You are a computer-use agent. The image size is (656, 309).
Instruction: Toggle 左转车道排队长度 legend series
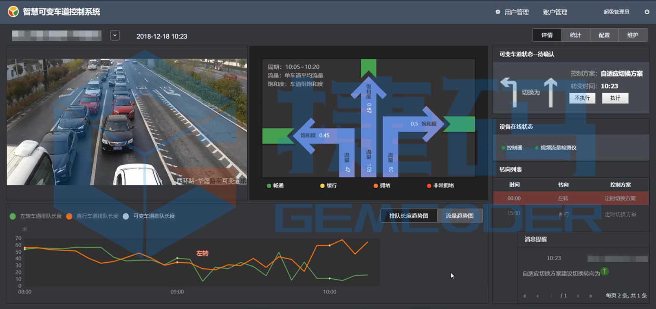click(36, 216)
